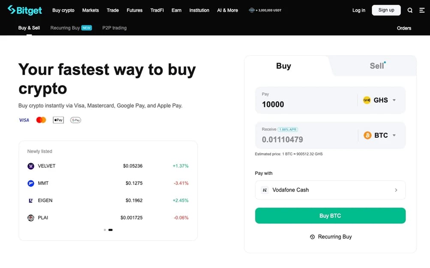This screenshot has height=268, width=430.
Task: Select the Buy & Sell tab
Action: [29, 28]
